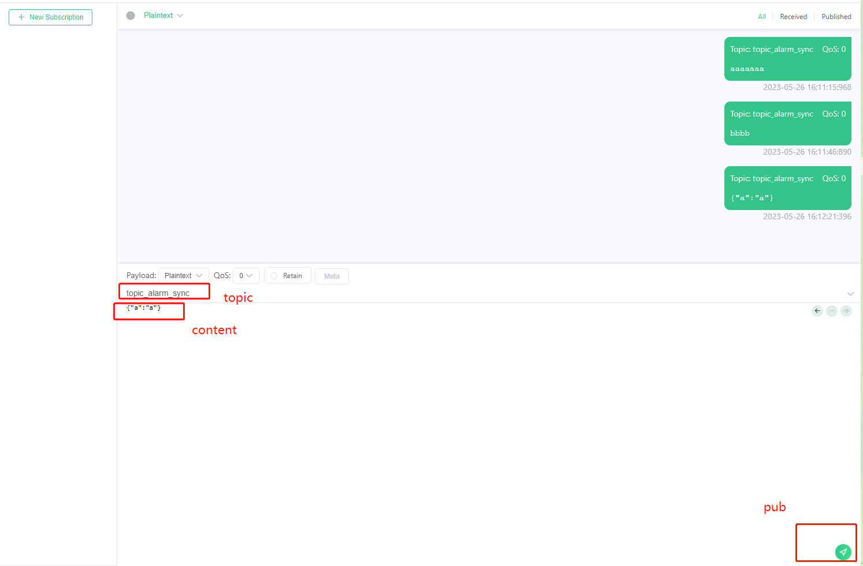The width and height of the screenshot is (863, 566).
Task: Click the right arrow navigation icon
Action: [846, 310]
